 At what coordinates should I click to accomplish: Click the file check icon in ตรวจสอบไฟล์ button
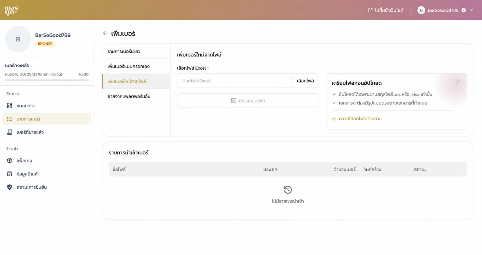point(233,101)
